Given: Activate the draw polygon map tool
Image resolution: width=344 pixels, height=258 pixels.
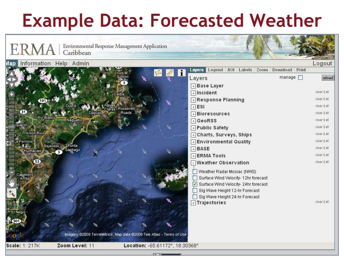Looking at the screenshot, I should click(x=158, y=73).
